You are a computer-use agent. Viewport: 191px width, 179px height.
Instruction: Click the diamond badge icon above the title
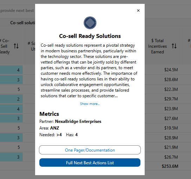(90, 23)
